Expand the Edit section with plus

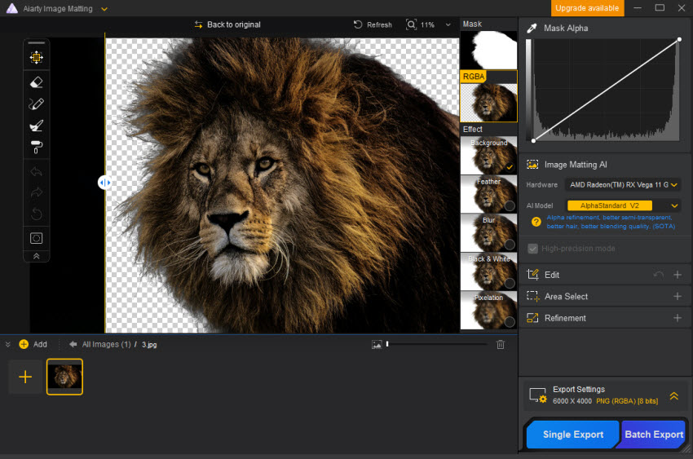click(677, 275)
